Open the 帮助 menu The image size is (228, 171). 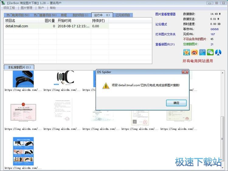[x=53, y=8]
